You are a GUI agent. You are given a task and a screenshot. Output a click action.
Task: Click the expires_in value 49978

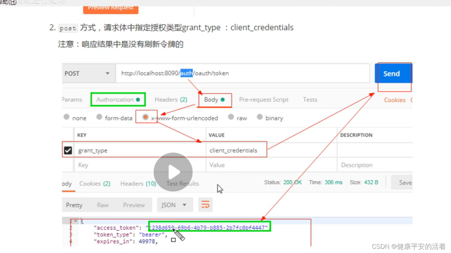(146, 242)
